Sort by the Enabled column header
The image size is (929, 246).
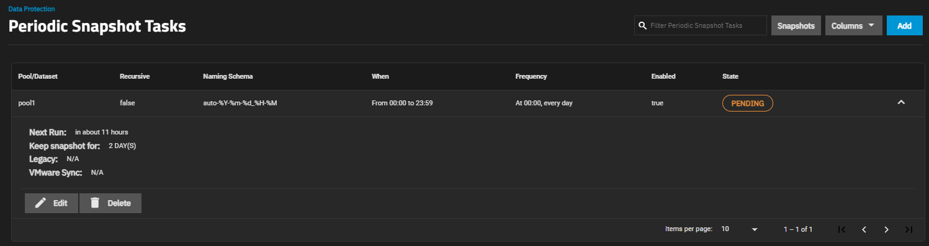coord(663,76)
